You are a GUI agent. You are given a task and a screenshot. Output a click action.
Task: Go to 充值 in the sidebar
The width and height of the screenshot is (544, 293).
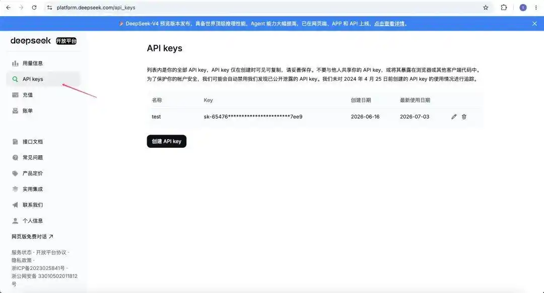[43, 95]
